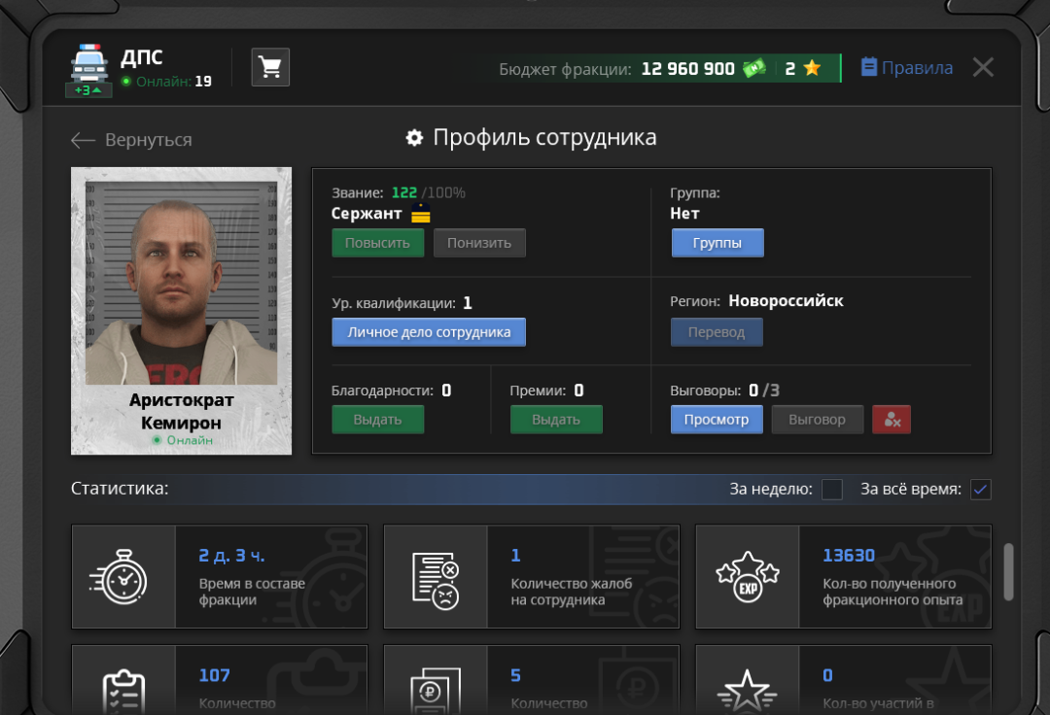Image resolution: width=1050 pixels, height=715 pixels.
Task: Click the Кол-во полученного фракционного опыта card
Action: pos(844,576)
